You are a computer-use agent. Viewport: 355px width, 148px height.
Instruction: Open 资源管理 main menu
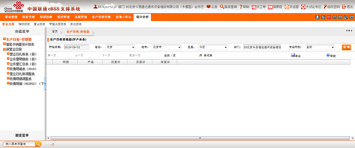click(x=63, y=17)
